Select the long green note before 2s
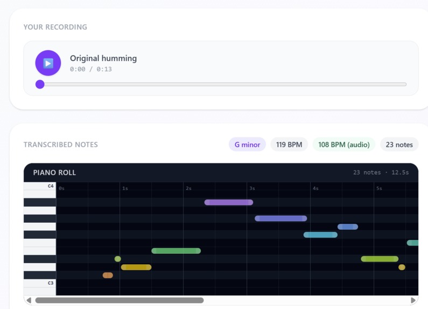The width and height of the screenshot is (428, 309). click(176, 251)
